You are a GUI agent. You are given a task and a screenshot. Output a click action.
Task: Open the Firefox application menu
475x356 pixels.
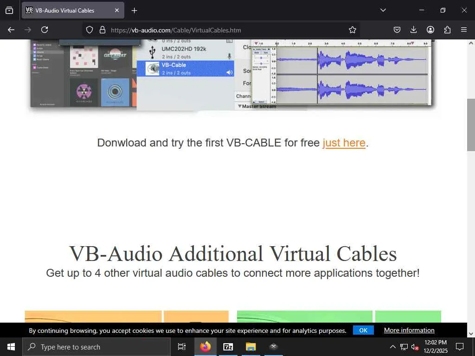click(464, 30)
